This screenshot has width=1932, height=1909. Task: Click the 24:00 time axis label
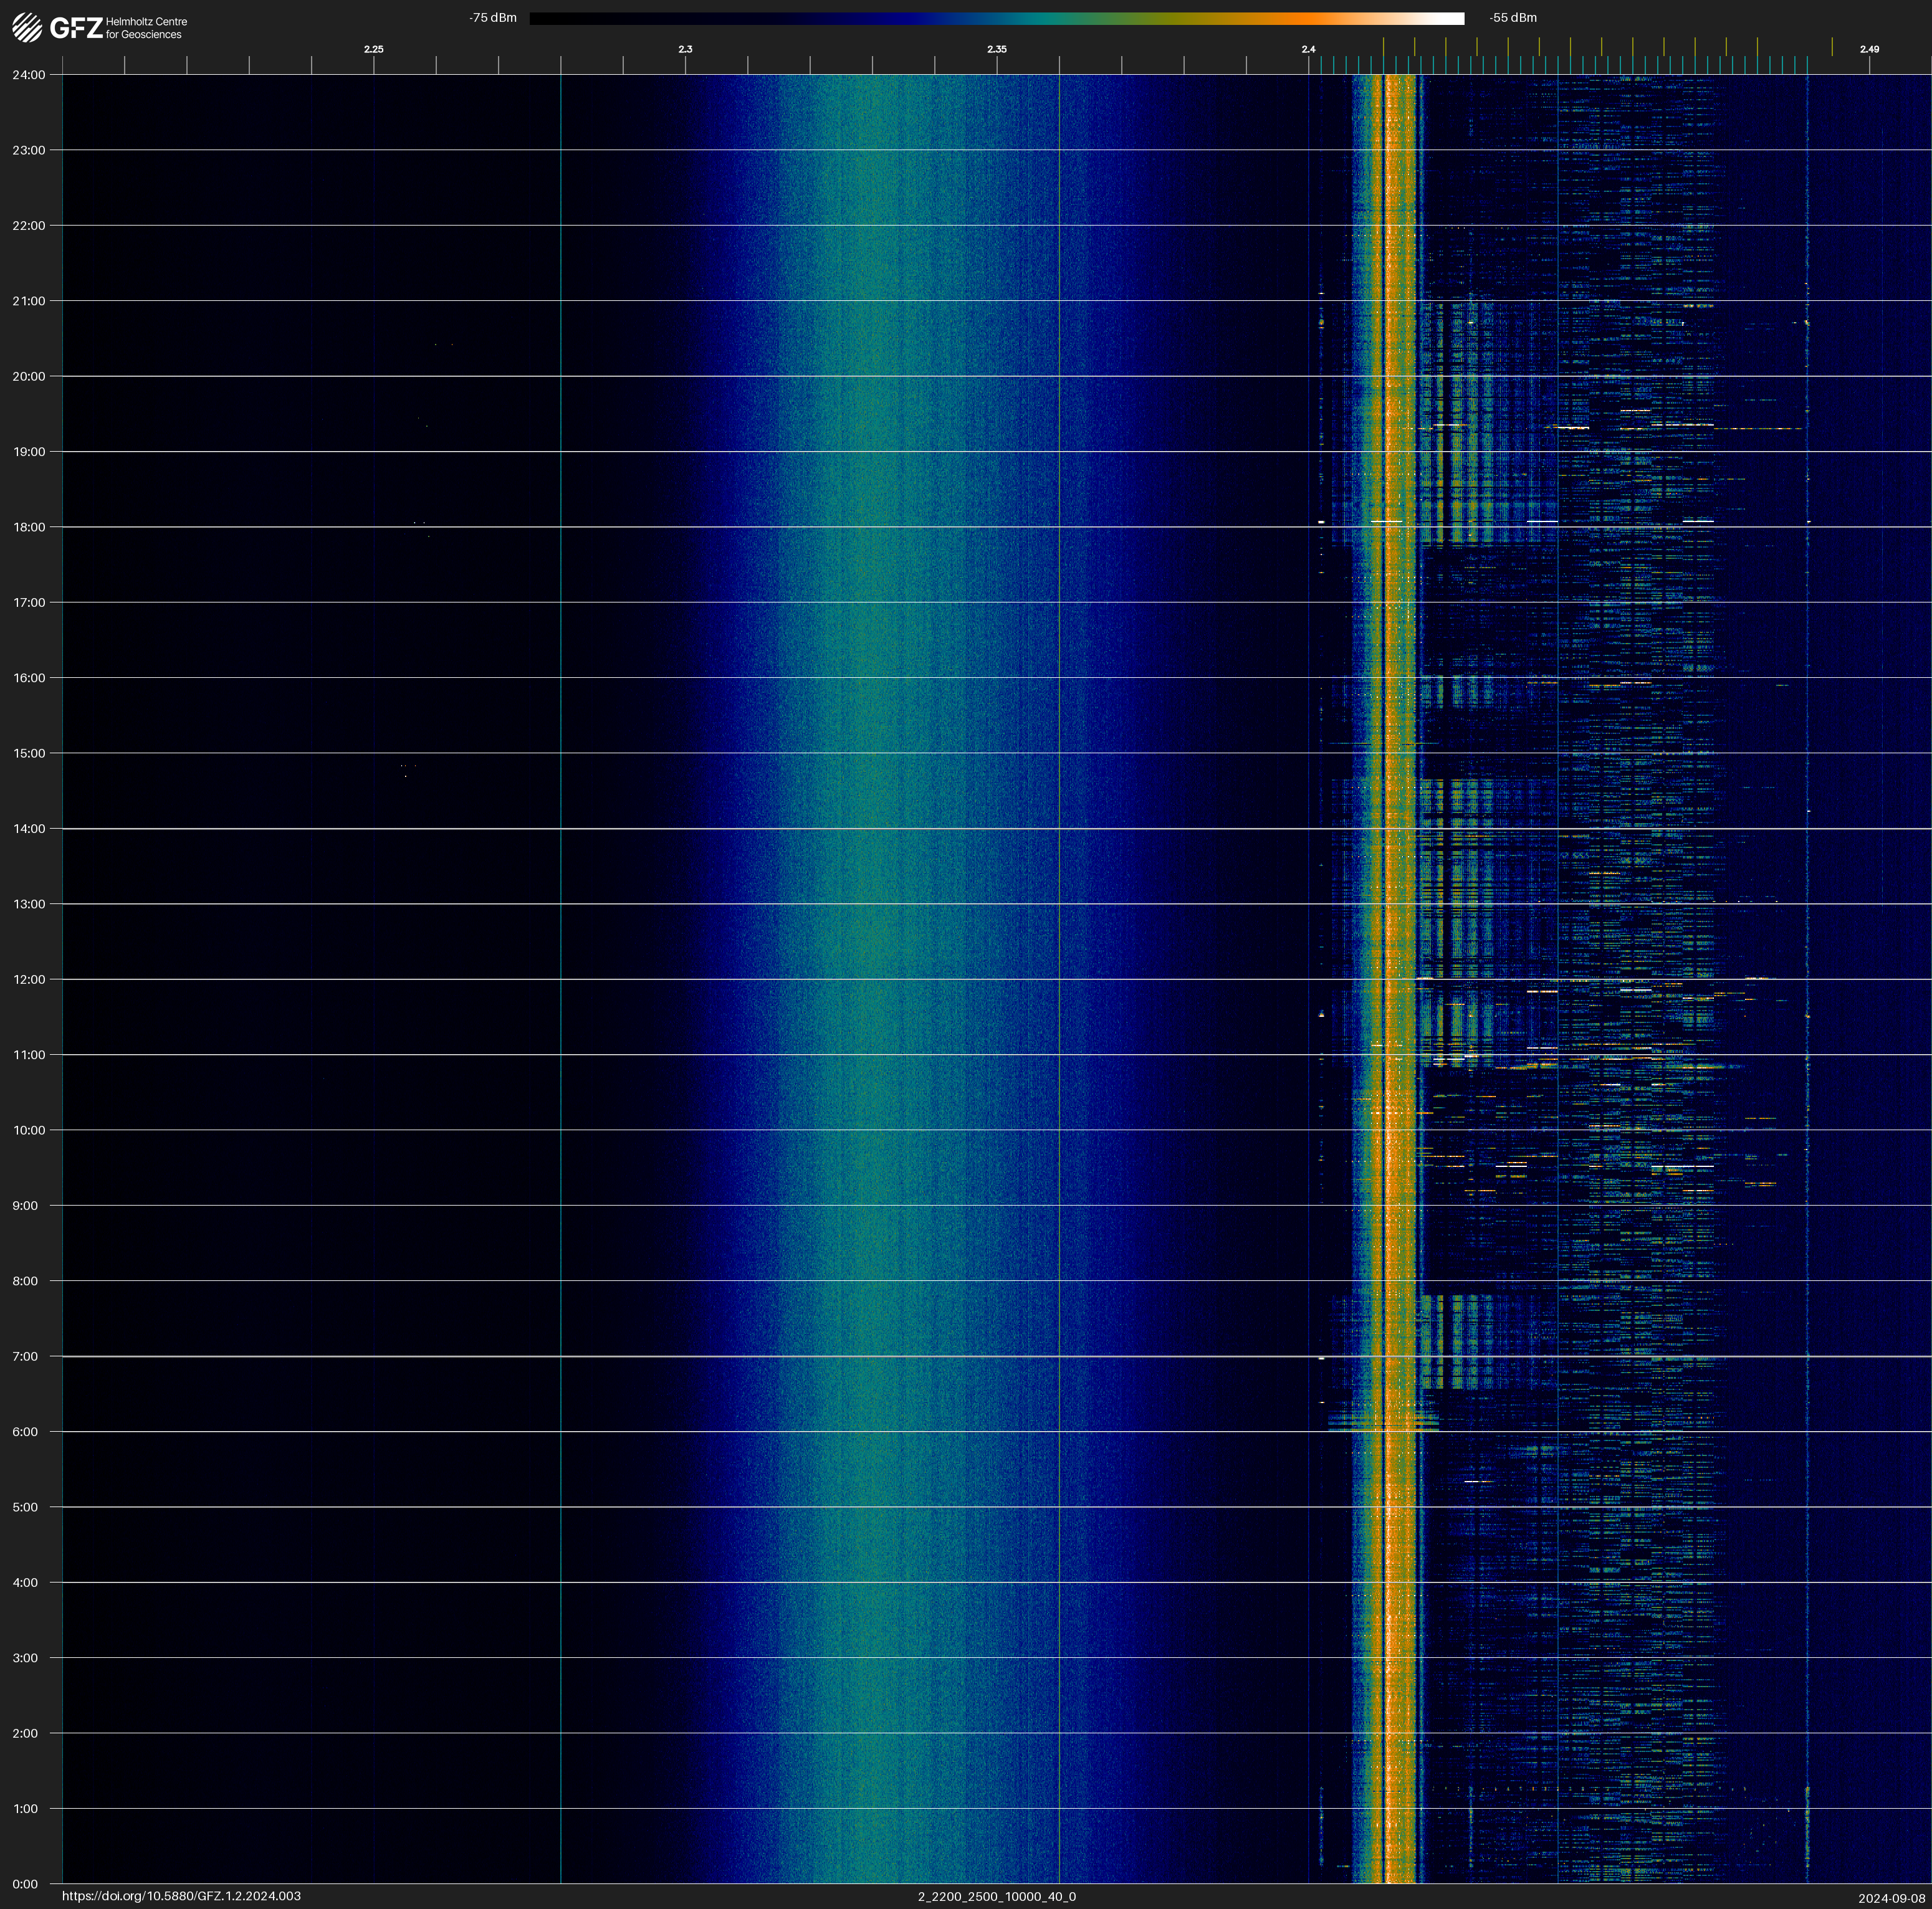[x=29, y=75]
